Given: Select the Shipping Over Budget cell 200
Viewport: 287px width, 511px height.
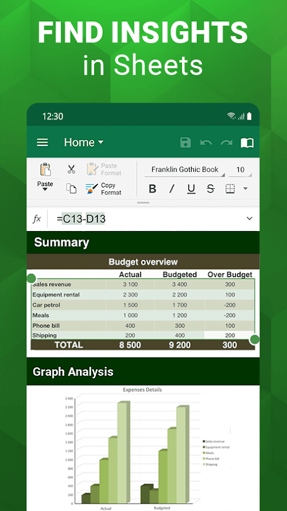Looking at the screenshot, I should [230, 335].
